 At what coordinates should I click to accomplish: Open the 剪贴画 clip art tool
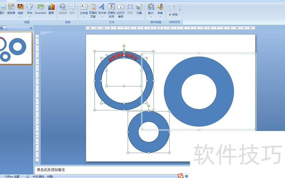pyautogui.click(x=11, y=9)
